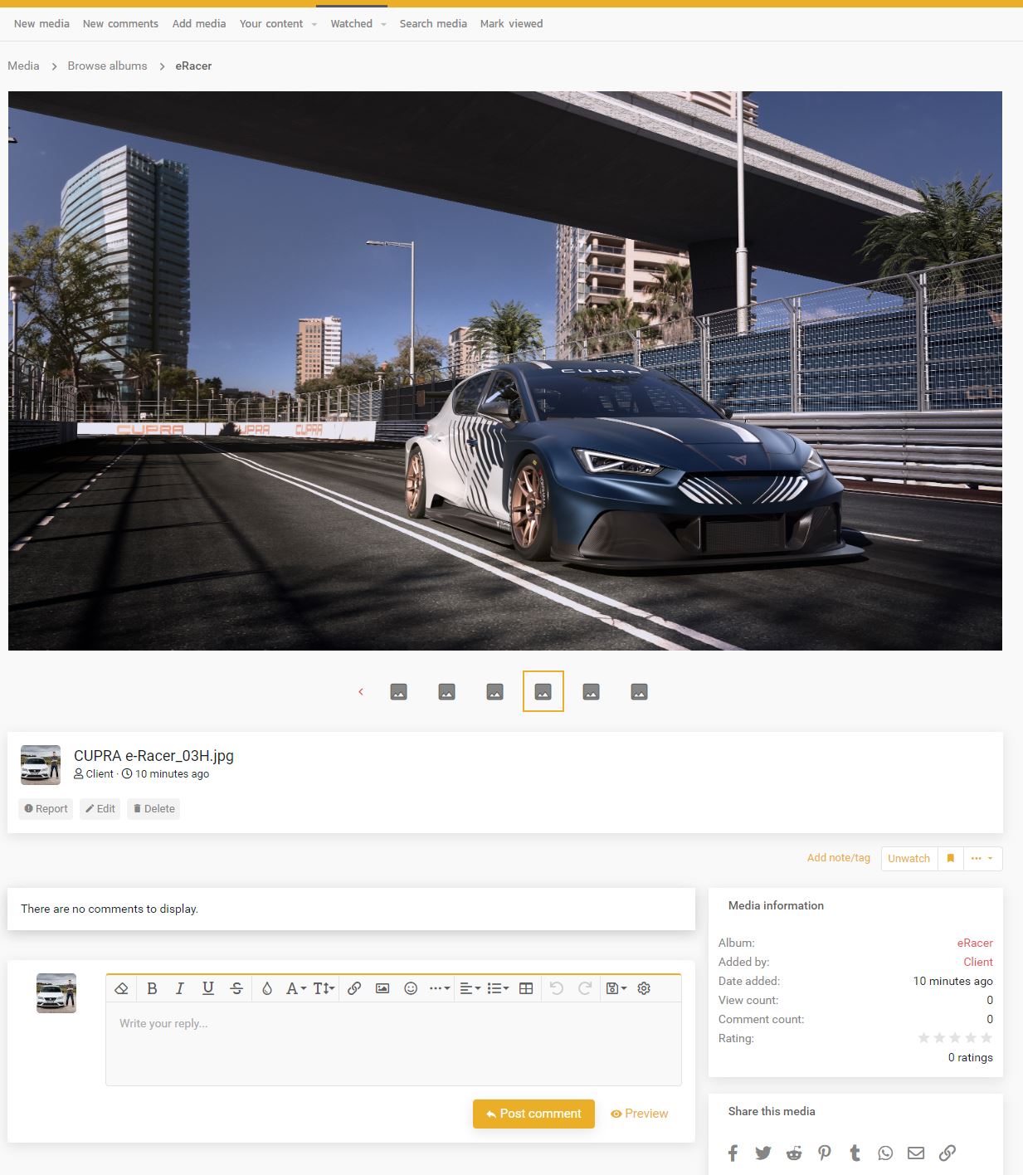Screen dimensions: 1023x1175
Task: Share this media on Reddit
Action: (794, 1153)
